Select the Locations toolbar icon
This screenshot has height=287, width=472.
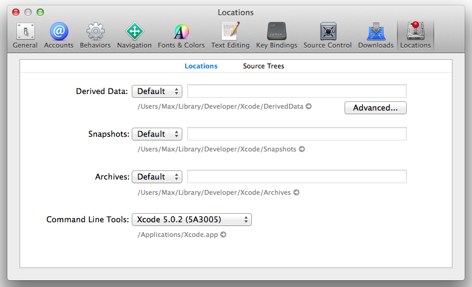pos(415,35)
